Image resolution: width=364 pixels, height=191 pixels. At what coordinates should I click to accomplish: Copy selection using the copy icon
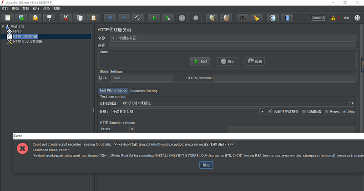(79, 18)
